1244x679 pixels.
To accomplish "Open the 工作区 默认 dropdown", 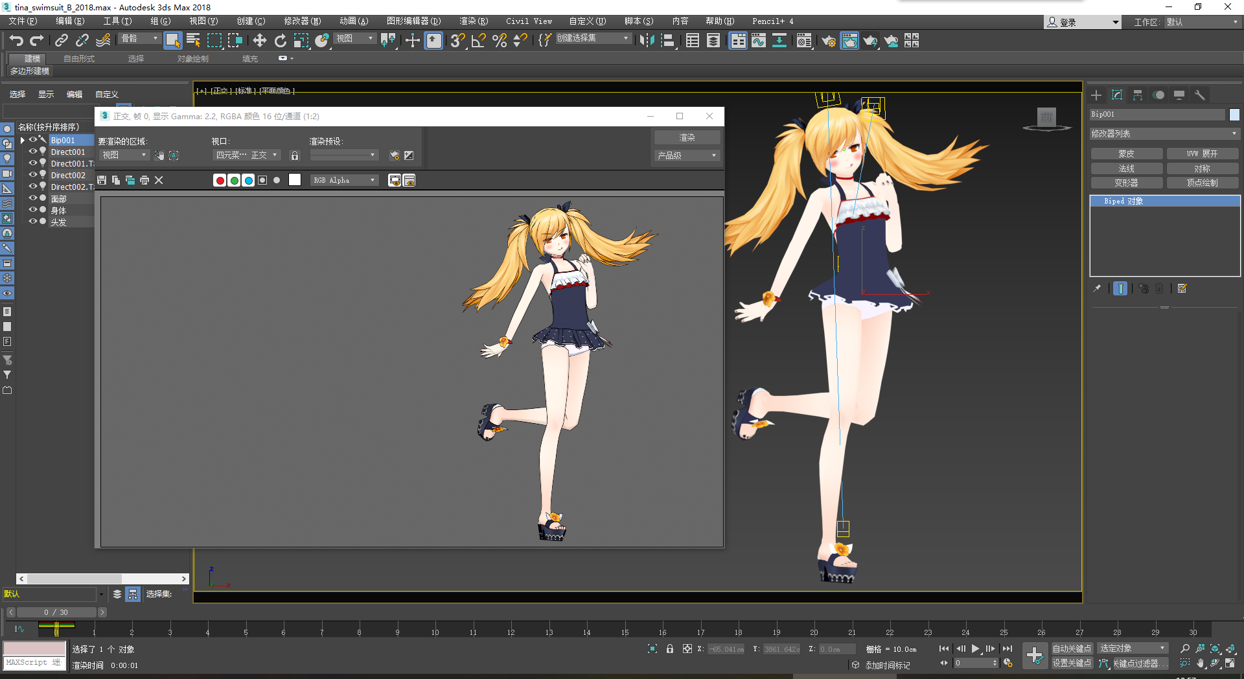I will [1203, 22].
